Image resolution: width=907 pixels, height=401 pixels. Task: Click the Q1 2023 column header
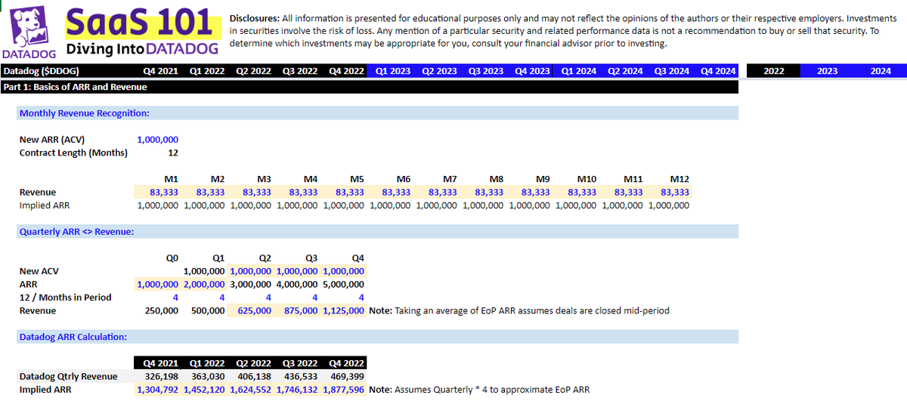click(392, 71)
